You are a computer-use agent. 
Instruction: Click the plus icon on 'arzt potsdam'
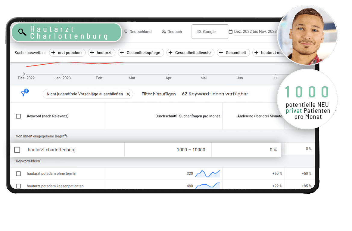(x=53, y=53)
